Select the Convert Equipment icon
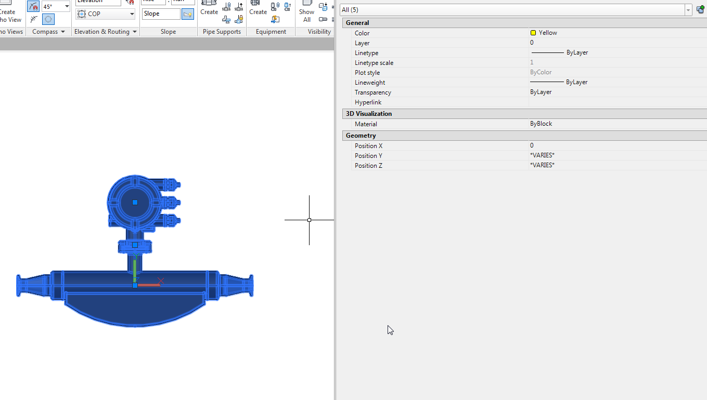Screen dimensions: 707x400 tap(275, 19)
